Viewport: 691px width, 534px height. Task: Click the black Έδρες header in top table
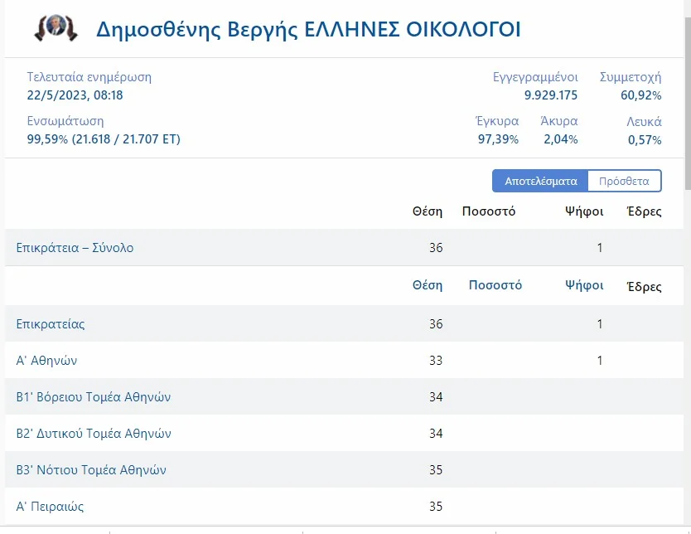pos(645,211)
